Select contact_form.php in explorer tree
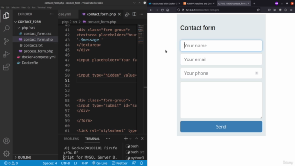295x166 pixels. click(38, 40)
